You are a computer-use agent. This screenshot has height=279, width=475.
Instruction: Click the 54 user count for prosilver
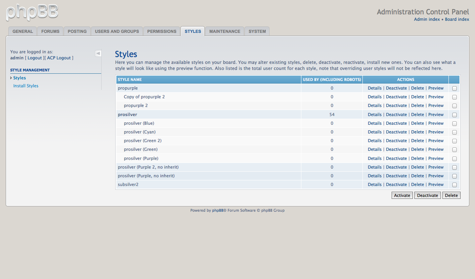click(332, 115)
